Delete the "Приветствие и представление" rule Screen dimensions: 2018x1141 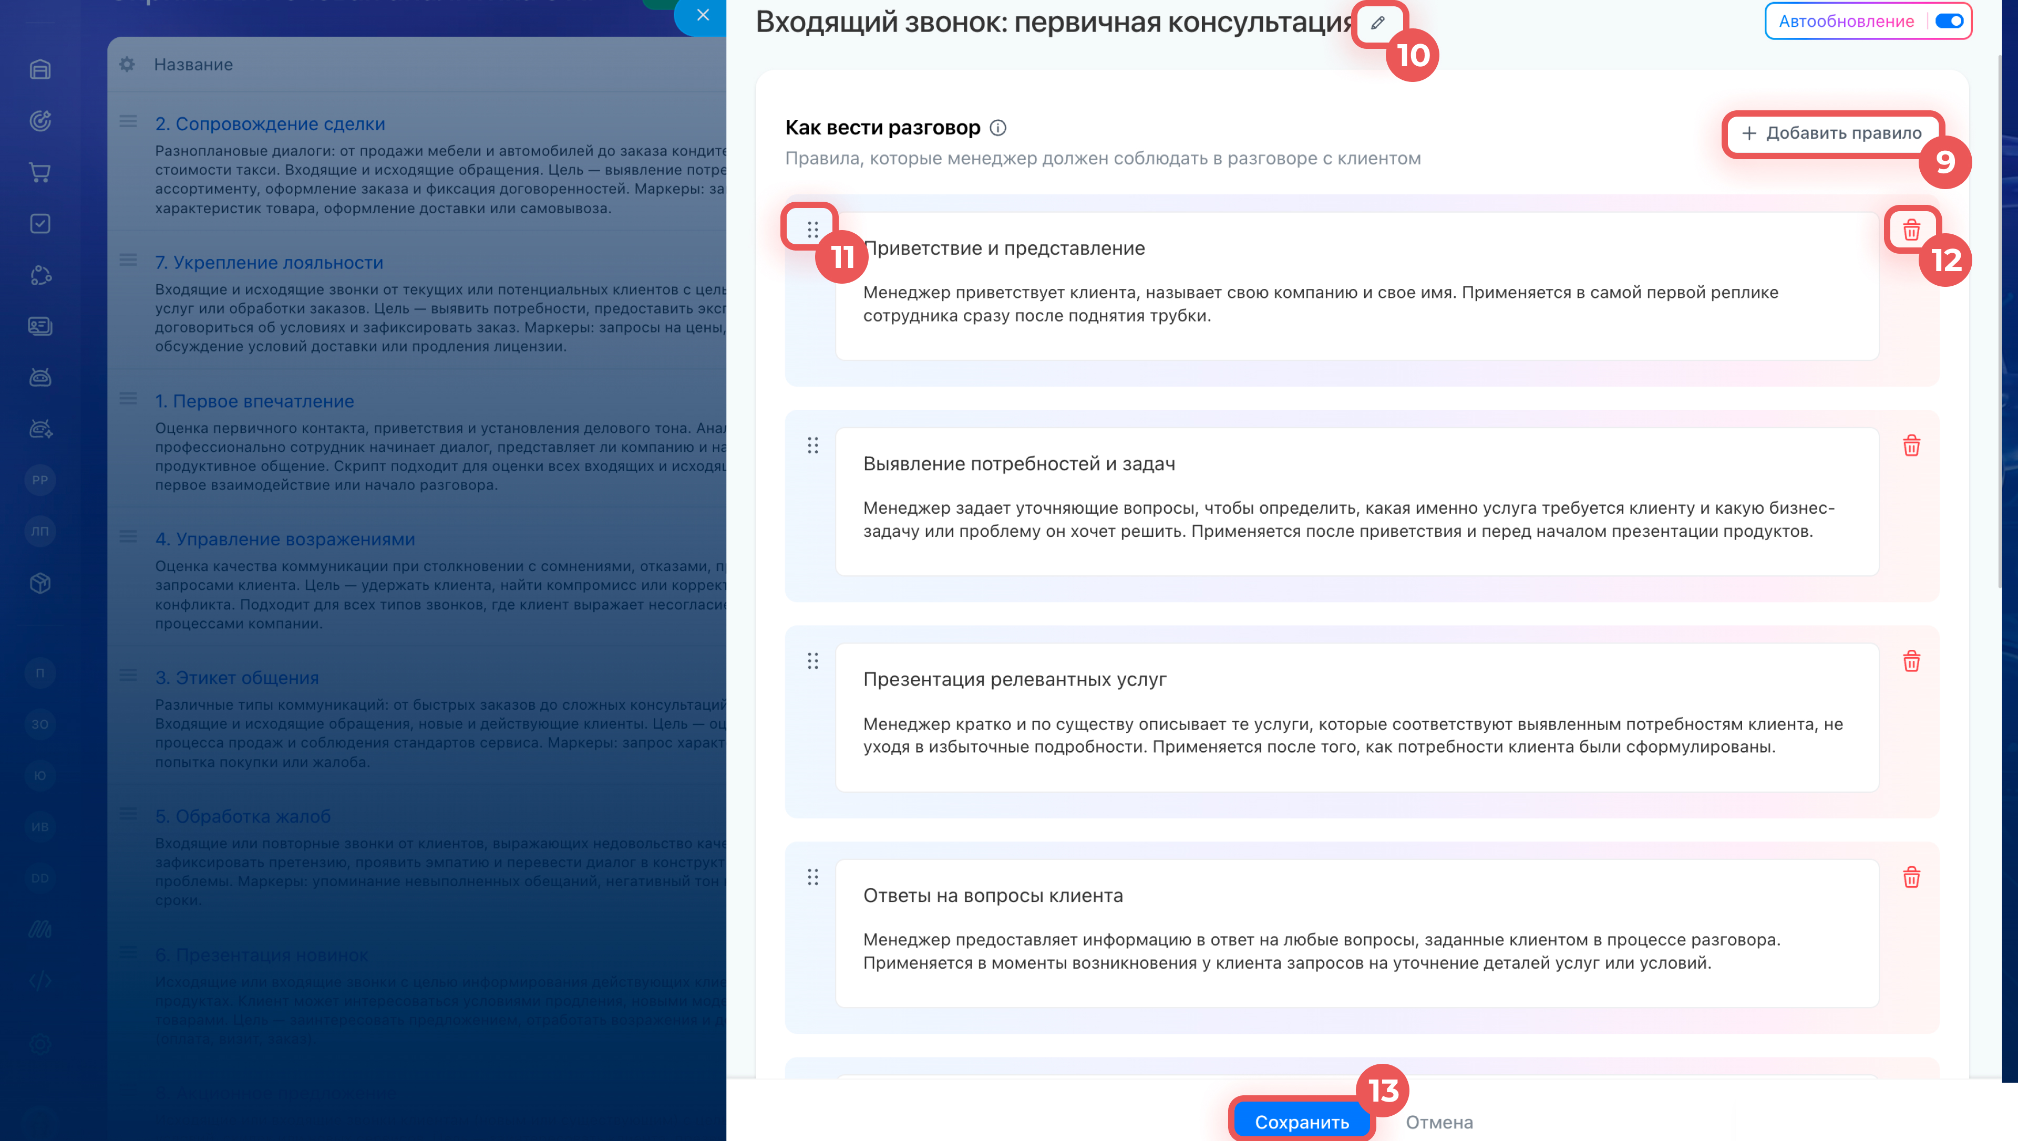point(1911,230)
